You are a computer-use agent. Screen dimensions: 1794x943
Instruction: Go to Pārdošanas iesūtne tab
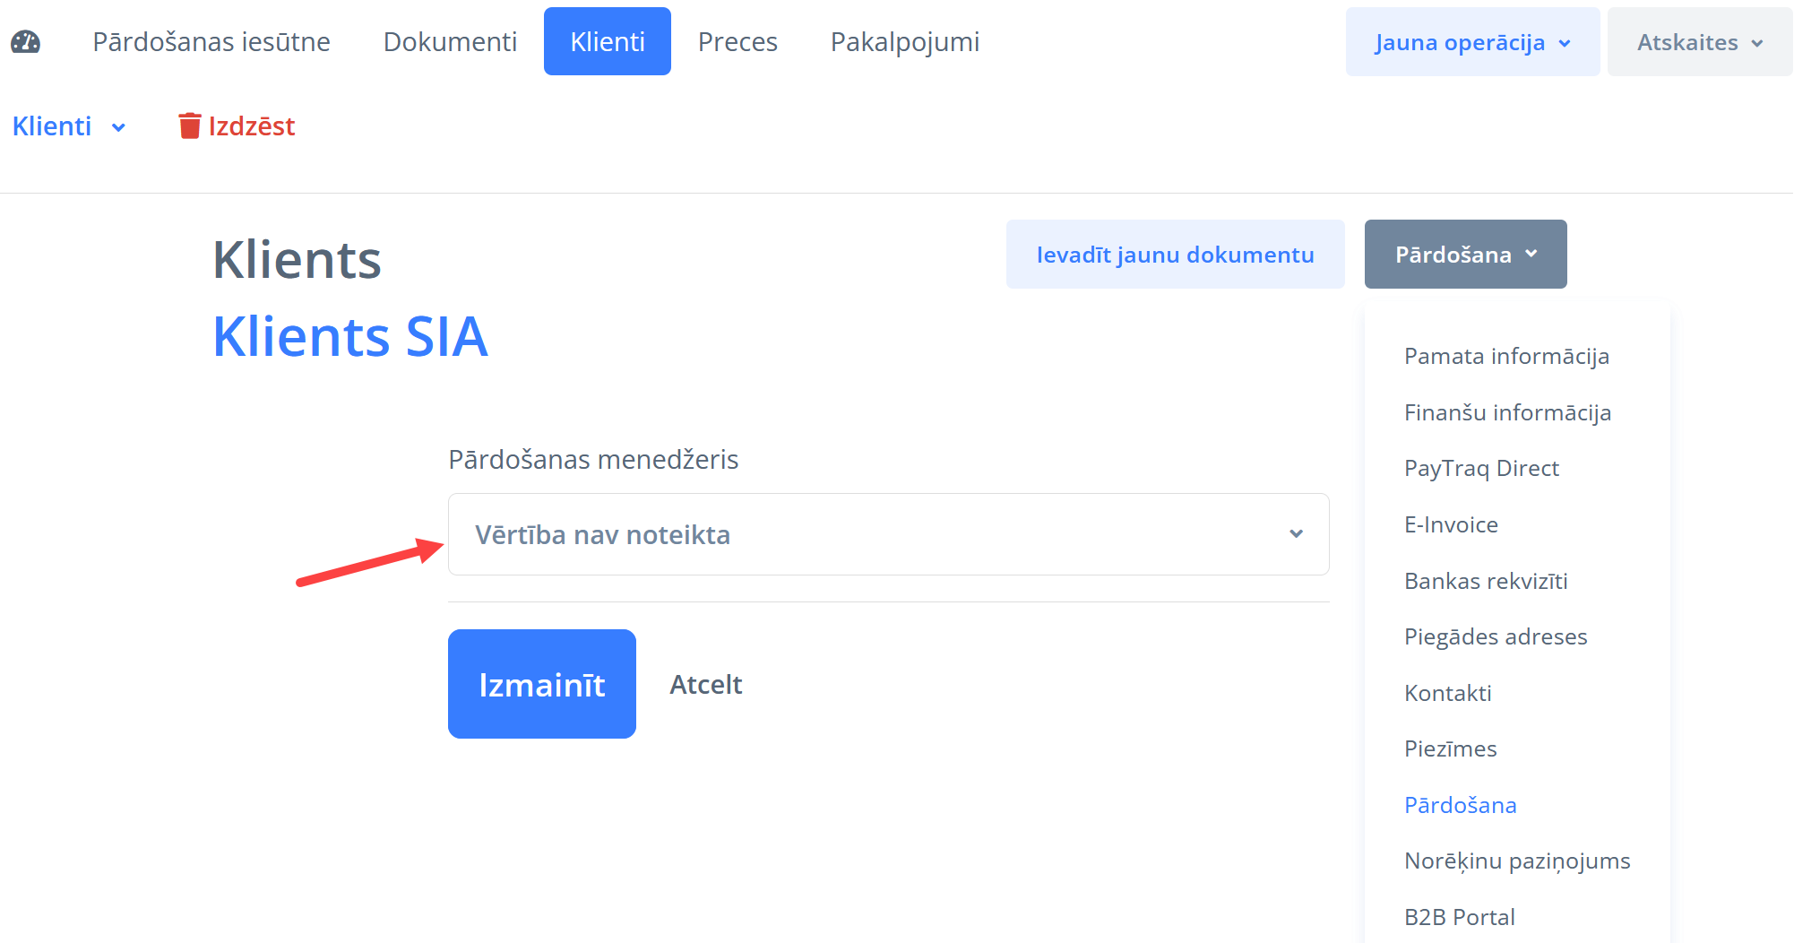pyautogui.click(x=211, y=42)
